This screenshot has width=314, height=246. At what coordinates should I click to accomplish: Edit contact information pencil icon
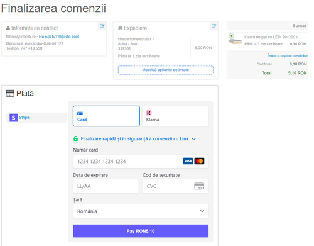[x=102, y=26]
